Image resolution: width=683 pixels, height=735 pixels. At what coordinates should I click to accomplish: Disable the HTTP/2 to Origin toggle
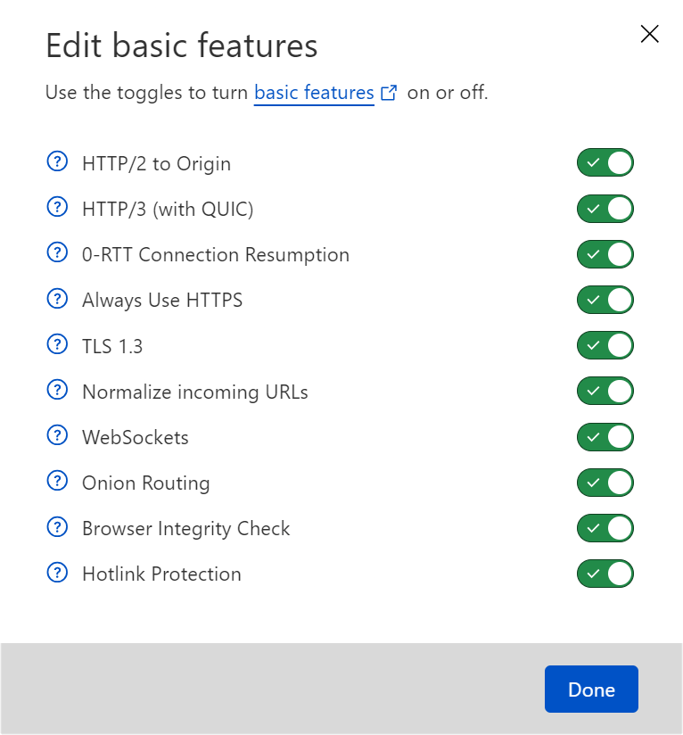pyautogui.click(x=605, y=162)
